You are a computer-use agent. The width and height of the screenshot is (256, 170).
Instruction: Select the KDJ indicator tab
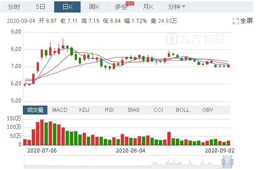coord(85,110)
